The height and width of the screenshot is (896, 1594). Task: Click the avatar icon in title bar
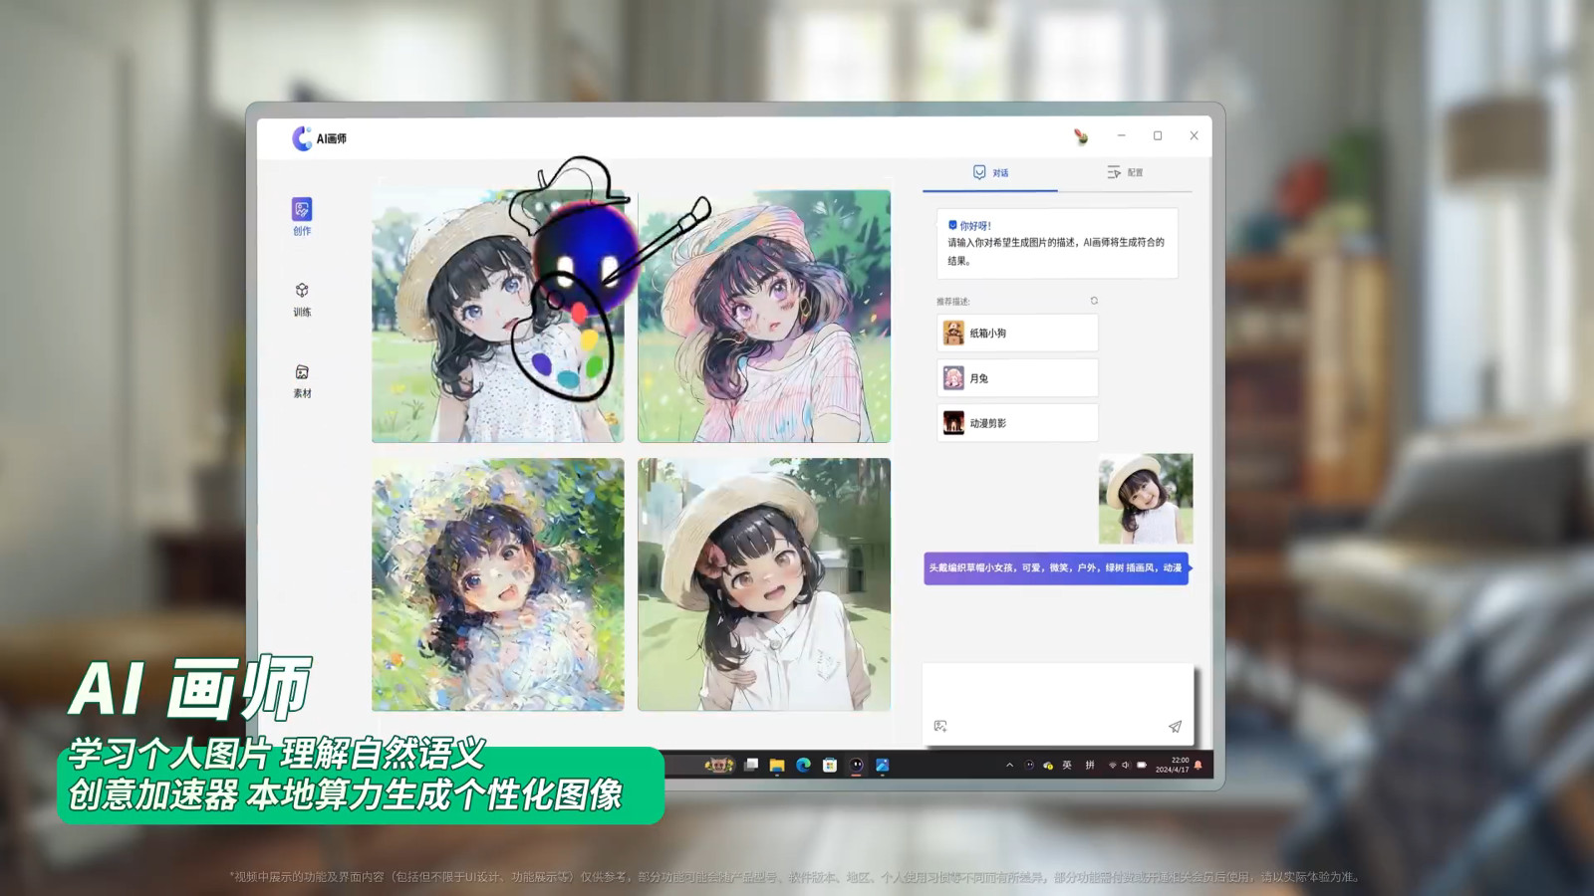pyautogui.click(x=1081, y=136)
